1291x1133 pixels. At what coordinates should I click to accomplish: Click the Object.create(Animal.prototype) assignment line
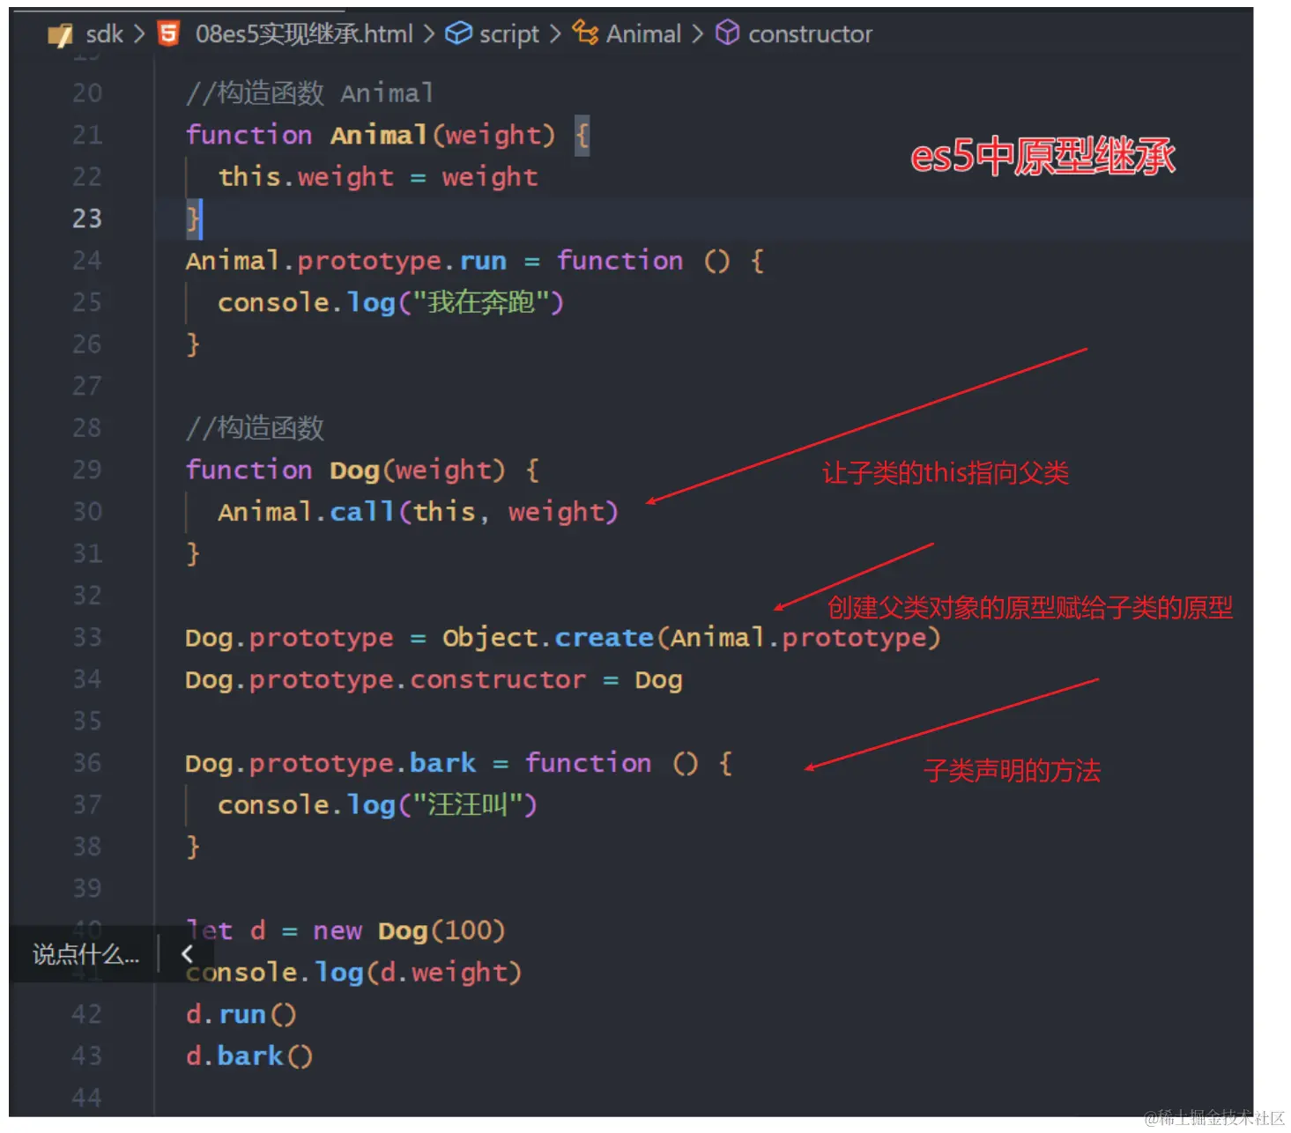coord(563,637)
